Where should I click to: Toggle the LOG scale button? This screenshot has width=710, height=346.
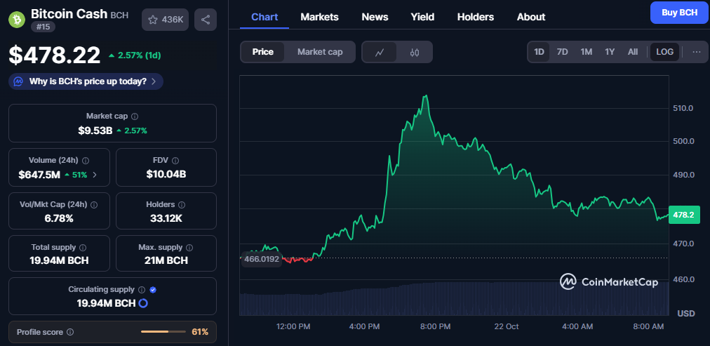pos(664,52)
